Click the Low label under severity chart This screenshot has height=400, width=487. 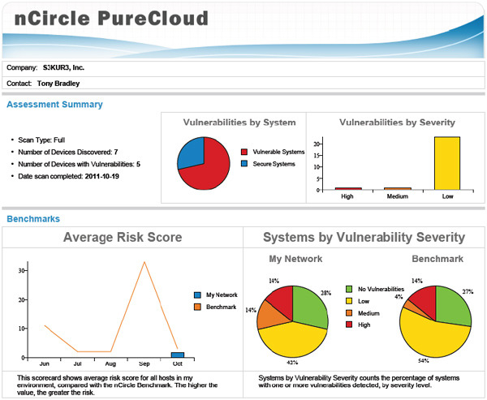pyautogui.click(x=447, y=196)
